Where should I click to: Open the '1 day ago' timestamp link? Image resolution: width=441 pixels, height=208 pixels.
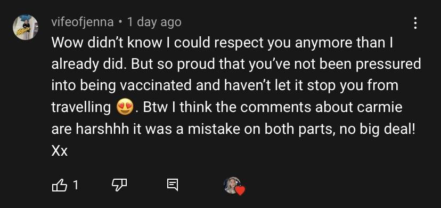click(x=154, y=22)
